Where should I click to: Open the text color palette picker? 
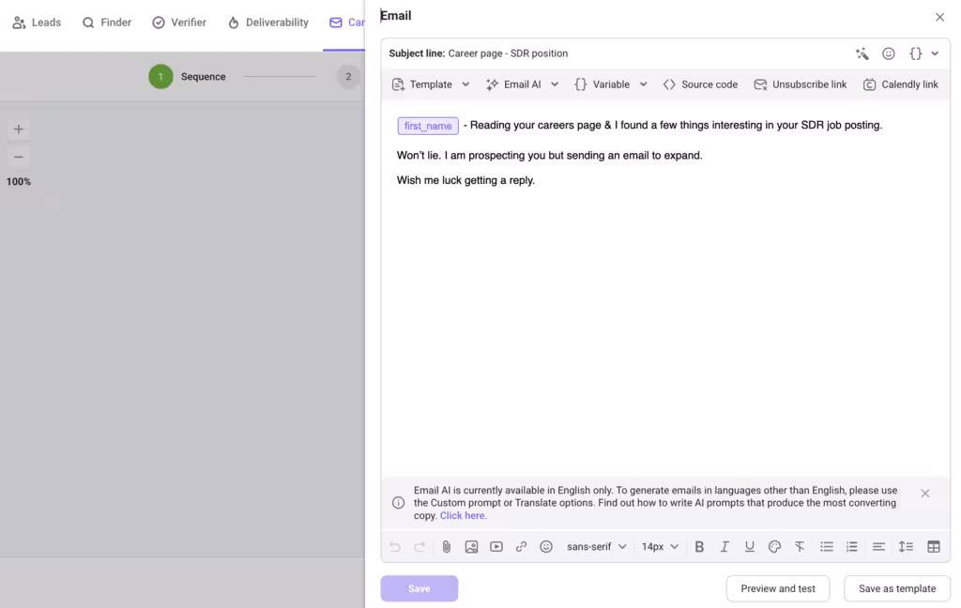774,547
